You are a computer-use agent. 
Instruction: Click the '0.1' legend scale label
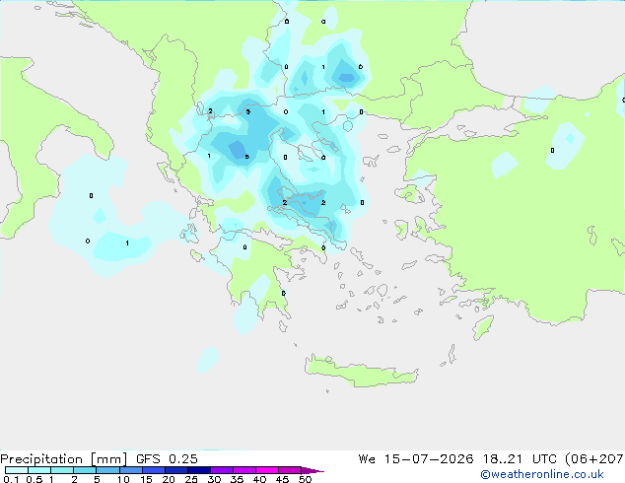click(11, 479)
